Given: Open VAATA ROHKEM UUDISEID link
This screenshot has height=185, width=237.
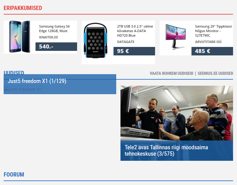Looking at the screenshot, I should click(171, 74).
